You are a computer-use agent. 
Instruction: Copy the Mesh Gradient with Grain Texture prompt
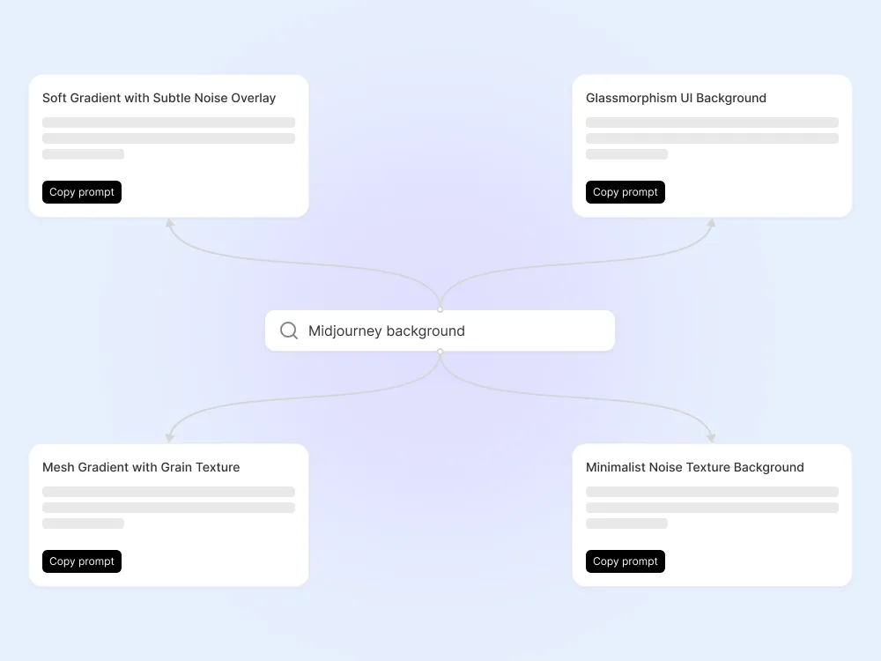tap(81, 561)
